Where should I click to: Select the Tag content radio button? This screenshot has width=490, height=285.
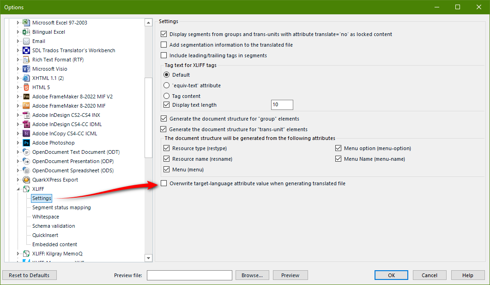point(167,96)
